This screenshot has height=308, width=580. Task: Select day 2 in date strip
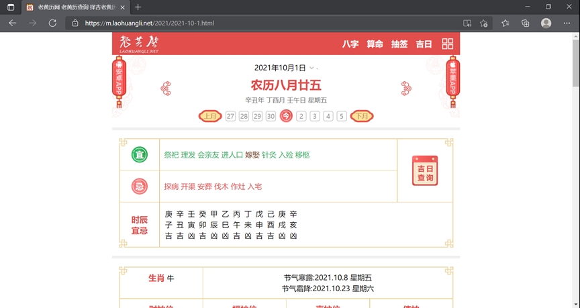point(301,116)
